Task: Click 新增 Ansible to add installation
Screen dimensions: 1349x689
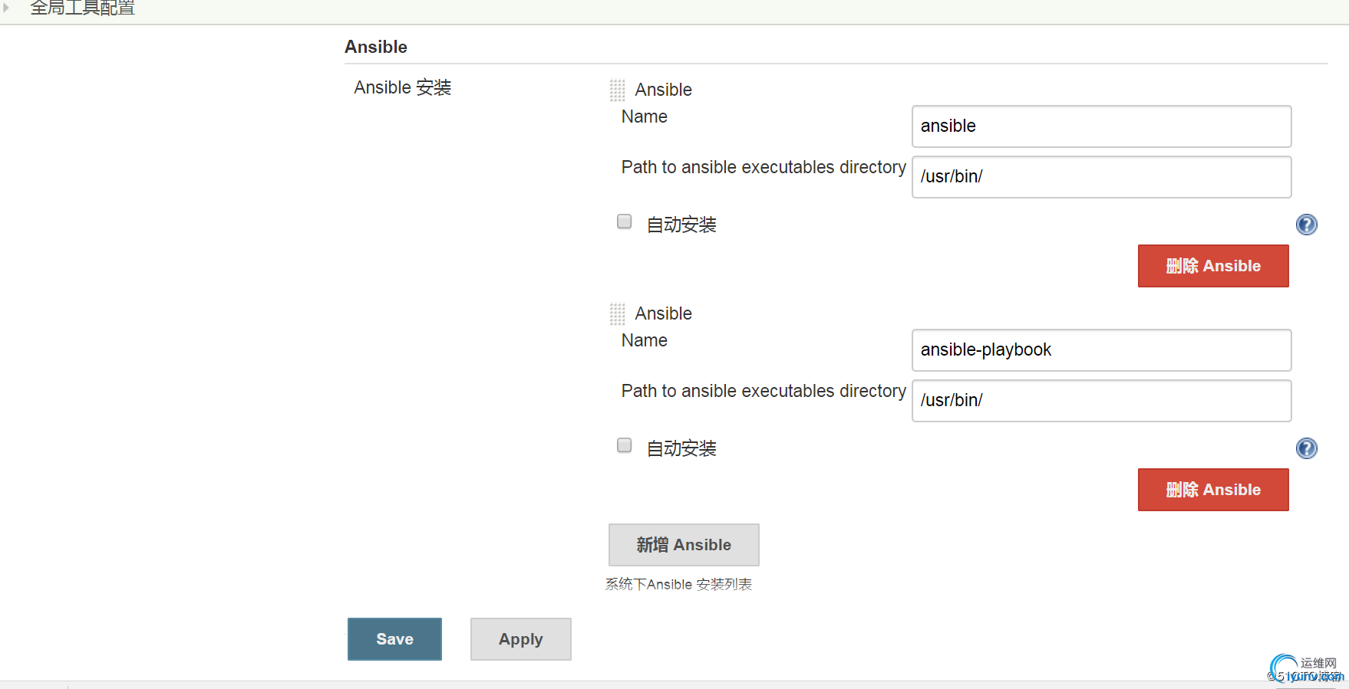Action: (683, 545)
